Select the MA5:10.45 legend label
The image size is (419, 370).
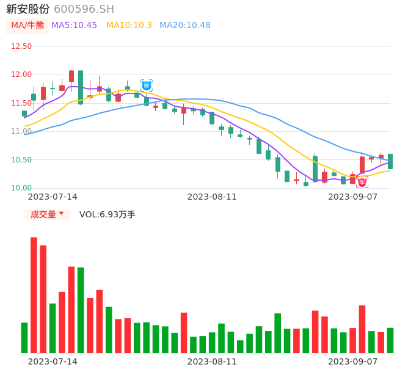(x=74, y=26)
